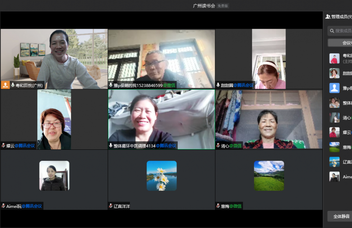
Task: Focus the 搜索成员 search field
Action: click(x=344, y=31)
